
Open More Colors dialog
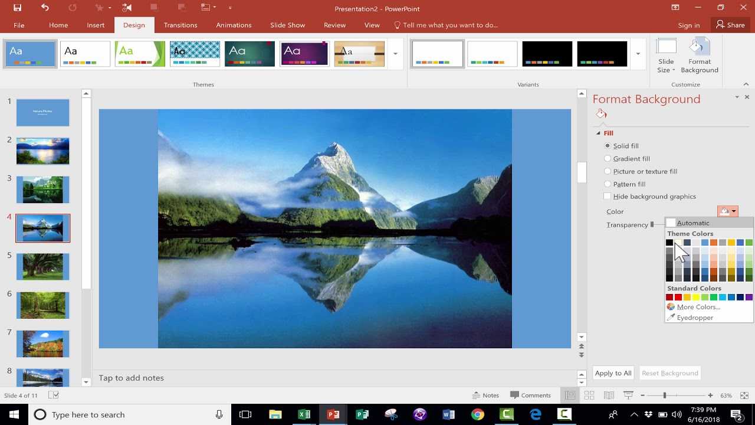click(x=698, y=306)
